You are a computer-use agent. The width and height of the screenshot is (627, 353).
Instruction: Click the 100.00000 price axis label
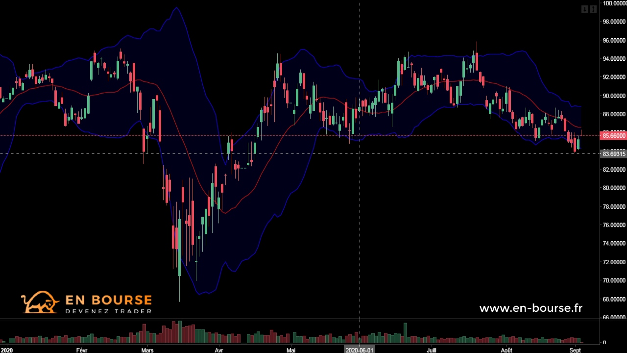point(614,3)
